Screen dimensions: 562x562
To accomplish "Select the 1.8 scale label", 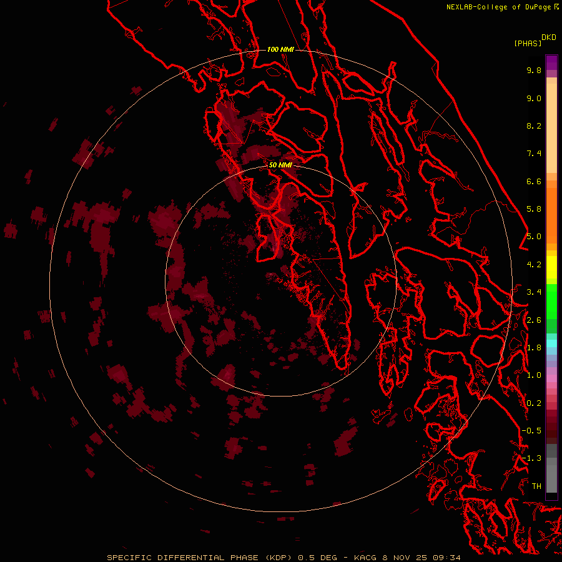I will (534, 348).
